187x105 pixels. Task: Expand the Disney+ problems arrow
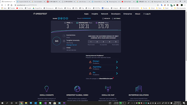(117, 62)
